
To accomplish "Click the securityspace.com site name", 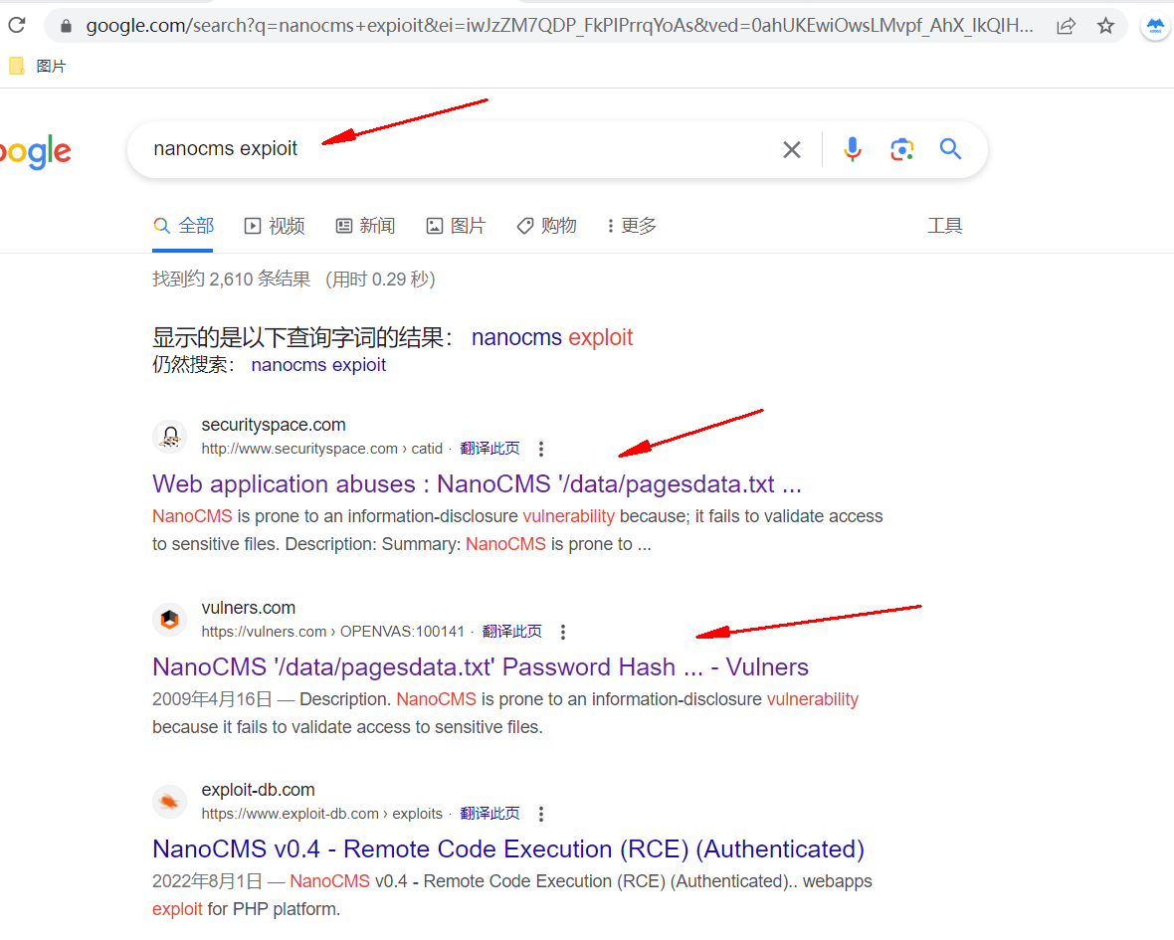I will point(274,425).
